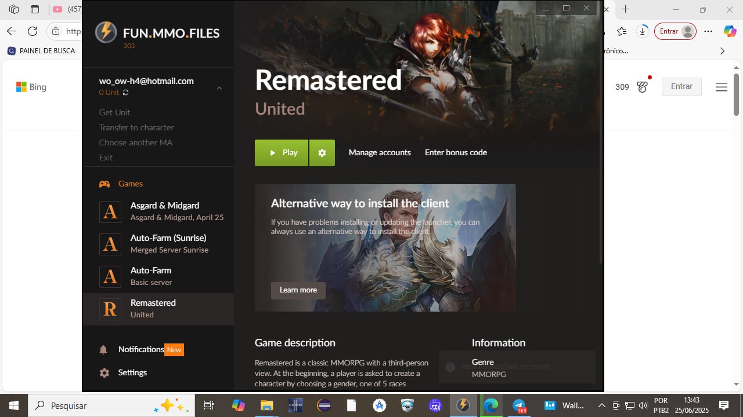Screen dimensions: 743x417
Task: Click the FUN.MMO.FILES lightning logo
Action: click(x=106, y=32)
